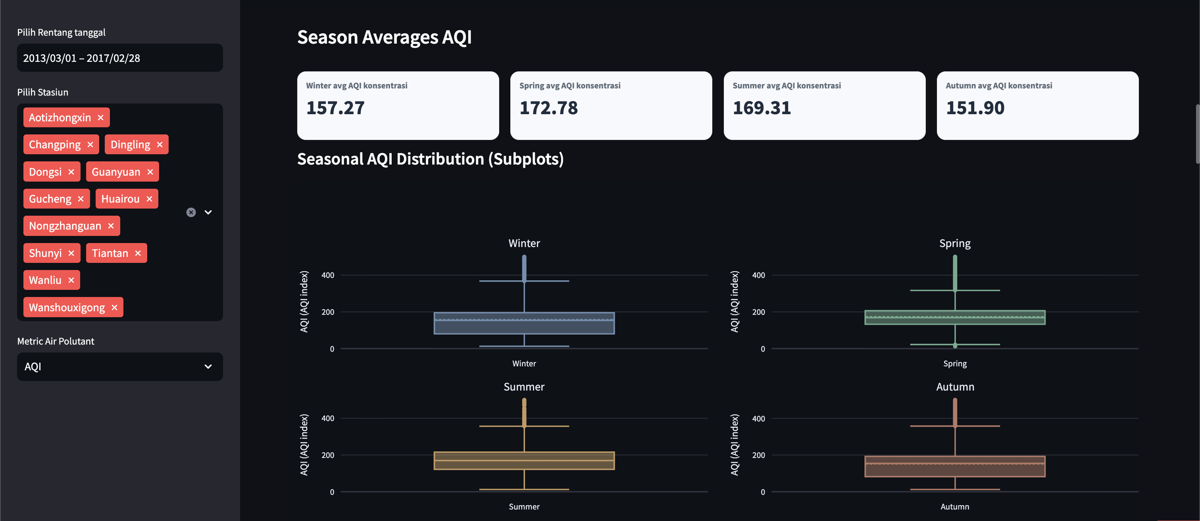
Task: Open the Metric Air Polutant AQI dropdown
Action: [120, 367]
